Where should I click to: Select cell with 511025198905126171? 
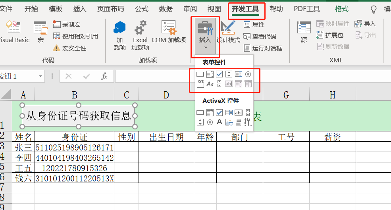tap(74, 147)
